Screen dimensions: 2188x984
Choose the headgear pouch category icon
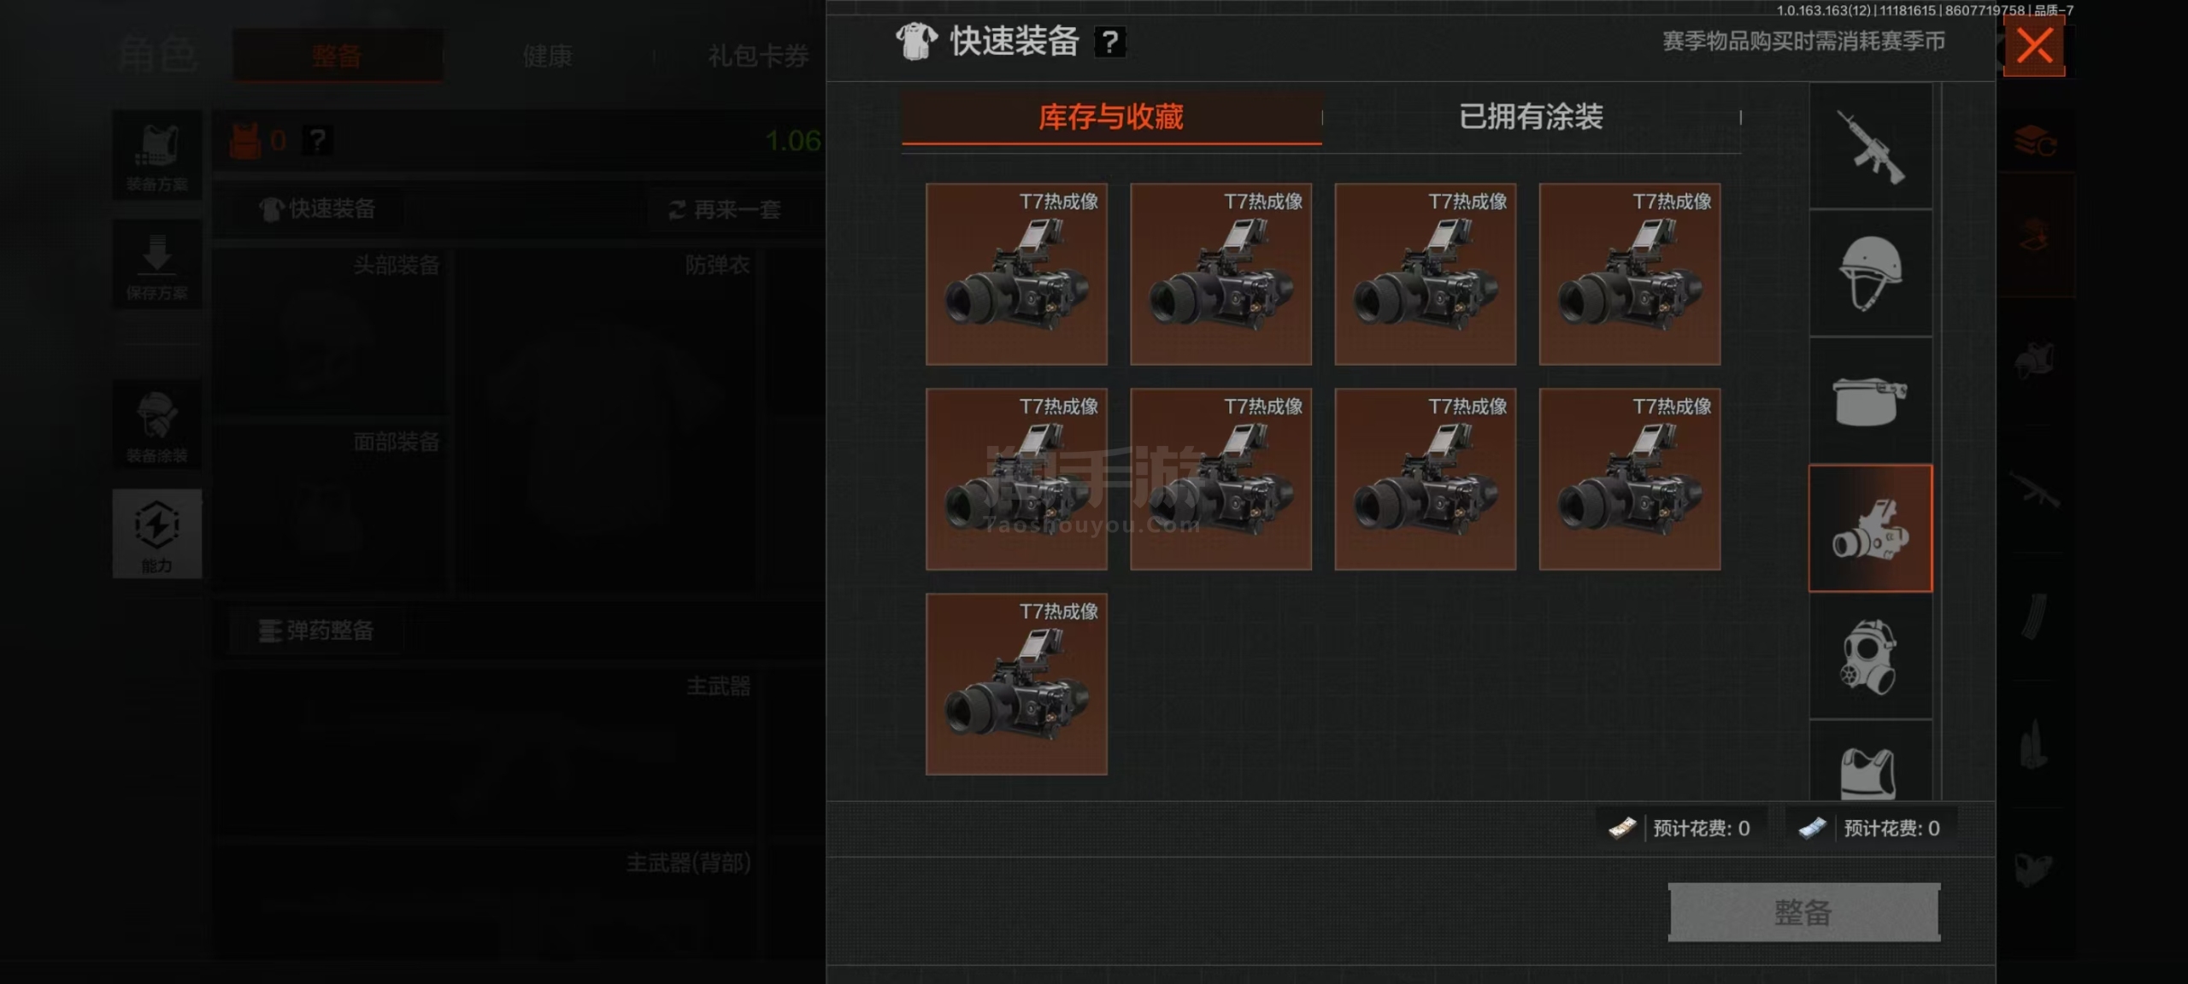[x=1870, y=401]
